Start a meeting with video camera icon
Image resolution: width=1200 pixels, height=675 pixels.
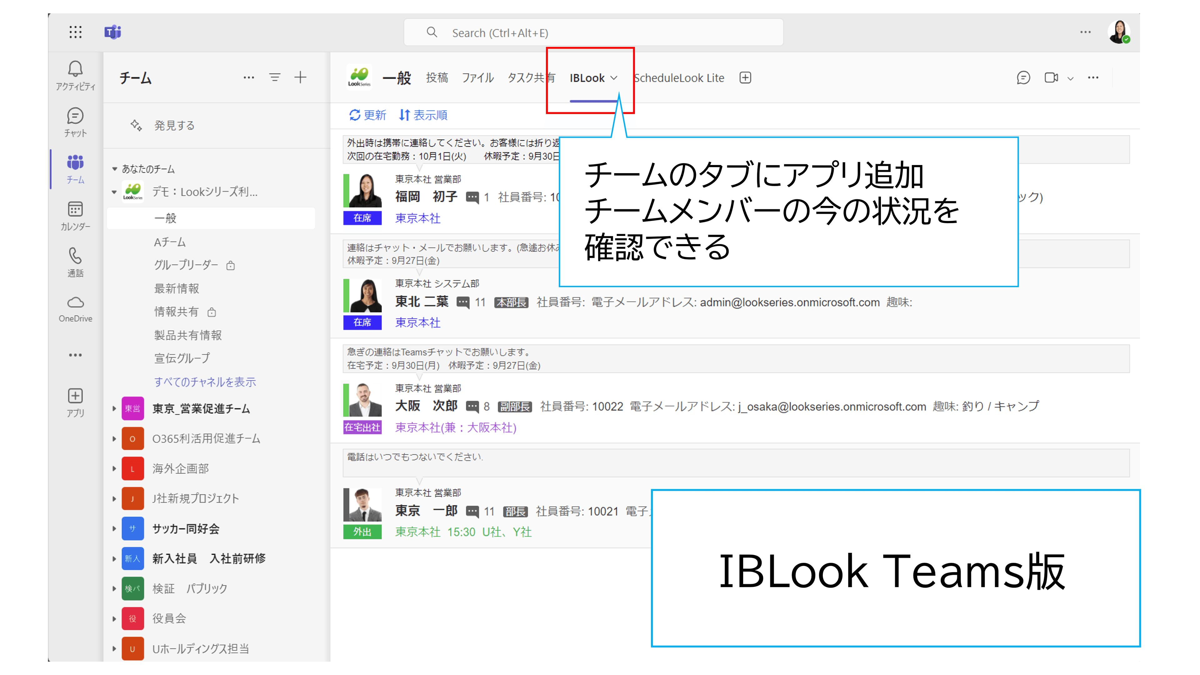click(x=1051, y=78)
